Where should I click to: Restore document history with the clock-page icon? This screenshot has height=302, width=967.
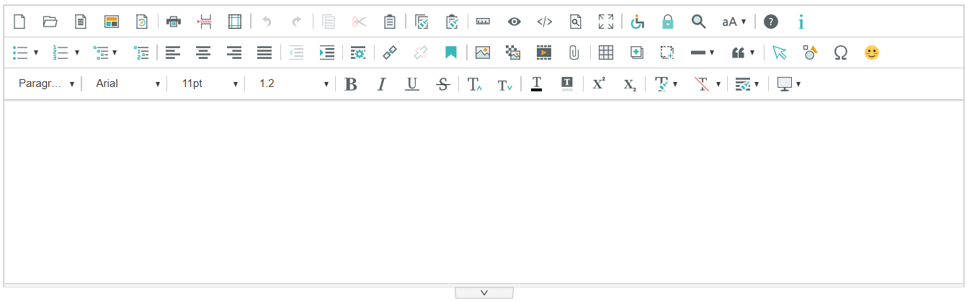pos(142,22)
